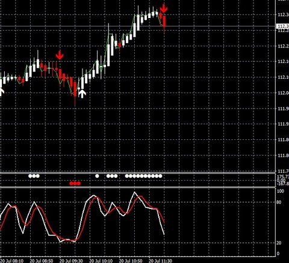Click the '20 Jul 08:50' time label
289x263 pixels.
42,261
